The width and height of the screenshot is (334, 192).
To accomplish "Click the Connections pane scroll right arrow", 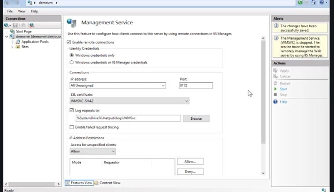I will click(x=59, y=184).
